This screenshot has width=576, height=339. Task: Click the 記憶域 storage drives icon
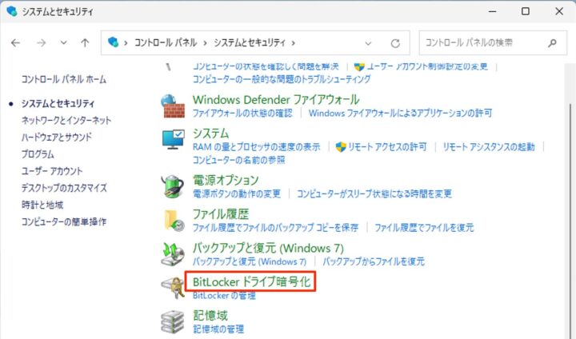pyautogui.click(x=172, y=321)
